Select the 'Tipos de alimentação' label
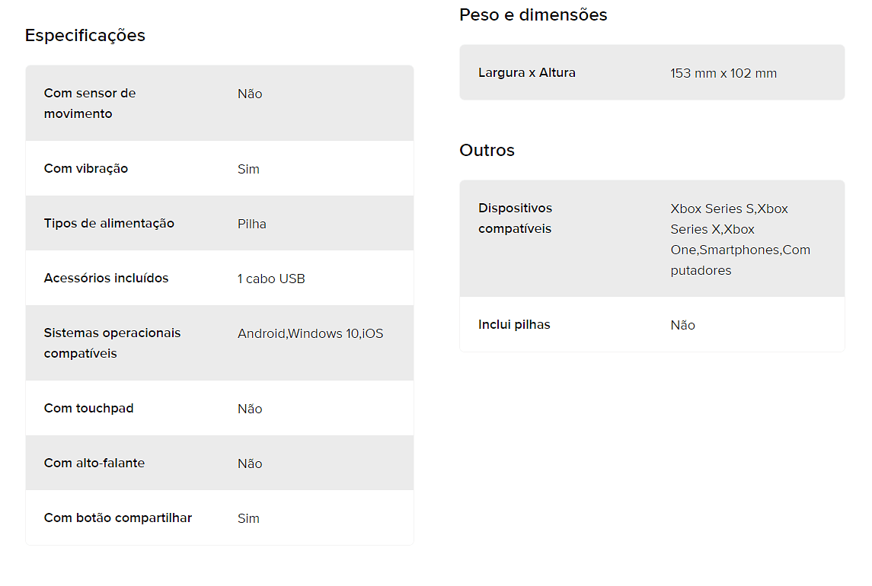This screenshot has height=586, width=872. tap(109, 224)
